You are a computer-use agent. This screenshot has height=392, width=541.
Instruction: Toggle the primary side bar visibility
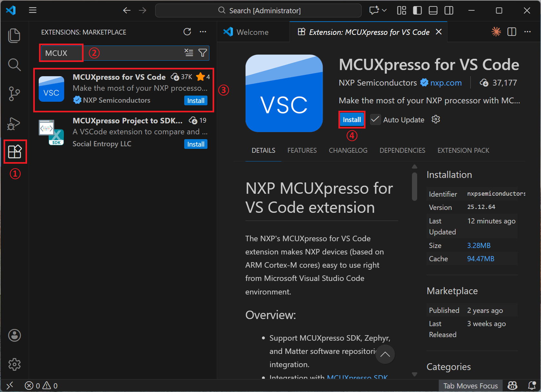coord(417,11)
